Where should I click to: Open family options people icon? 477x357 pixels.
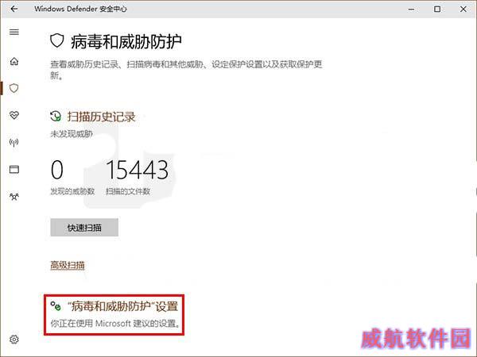coord(14,197)
